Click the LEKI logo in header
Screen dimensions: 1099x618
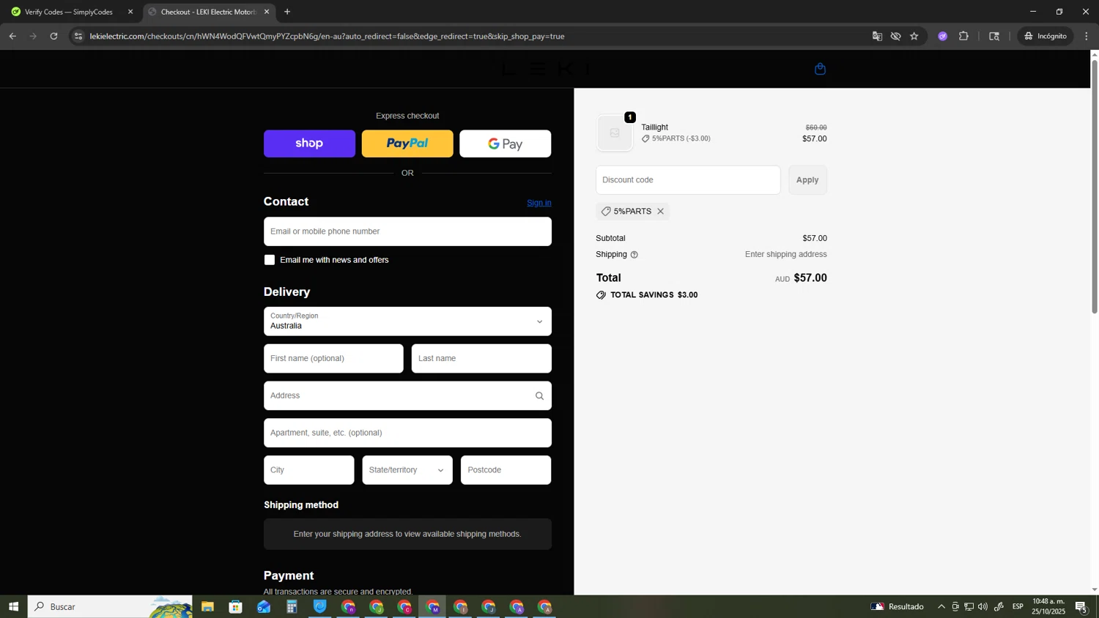click(546, 69)
